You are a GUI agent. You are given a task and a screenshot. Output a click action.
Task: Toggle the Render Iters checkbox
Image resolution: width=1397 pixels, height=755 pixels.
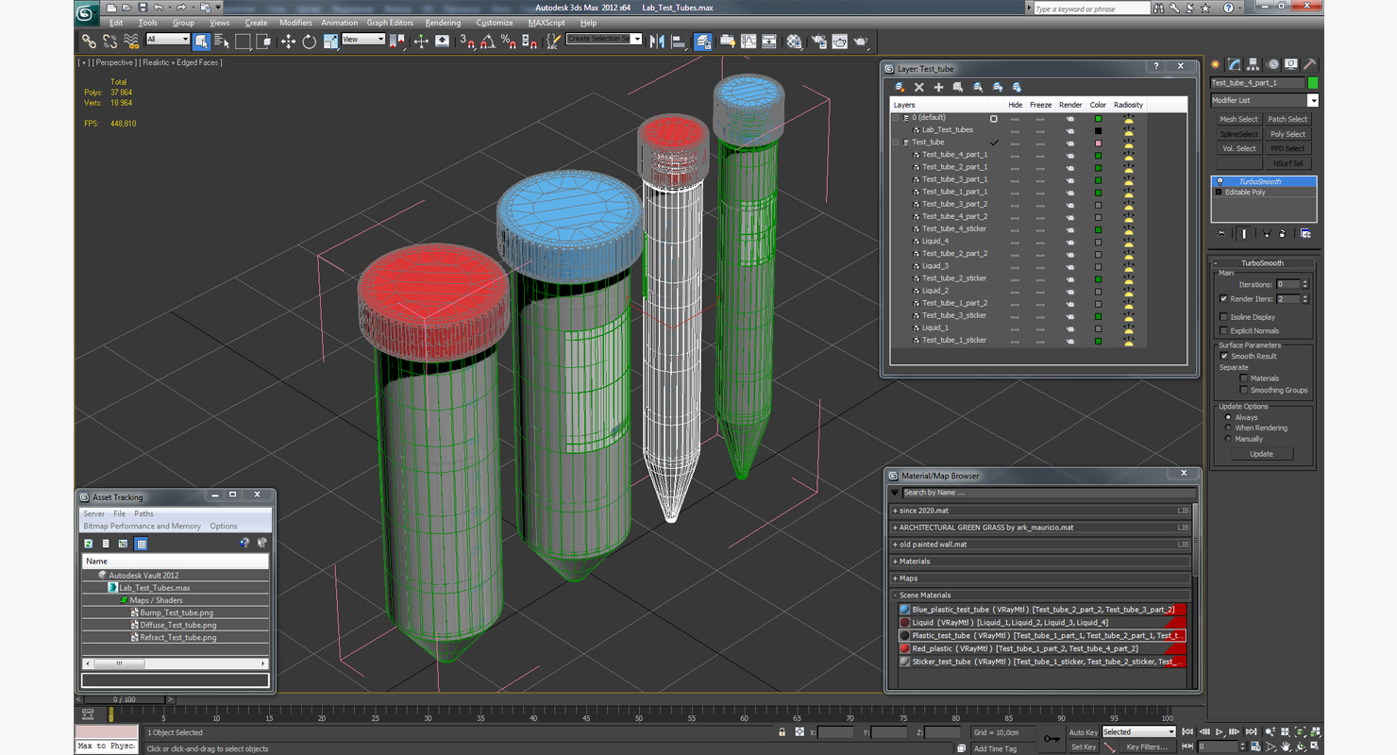pos(1224,299)
